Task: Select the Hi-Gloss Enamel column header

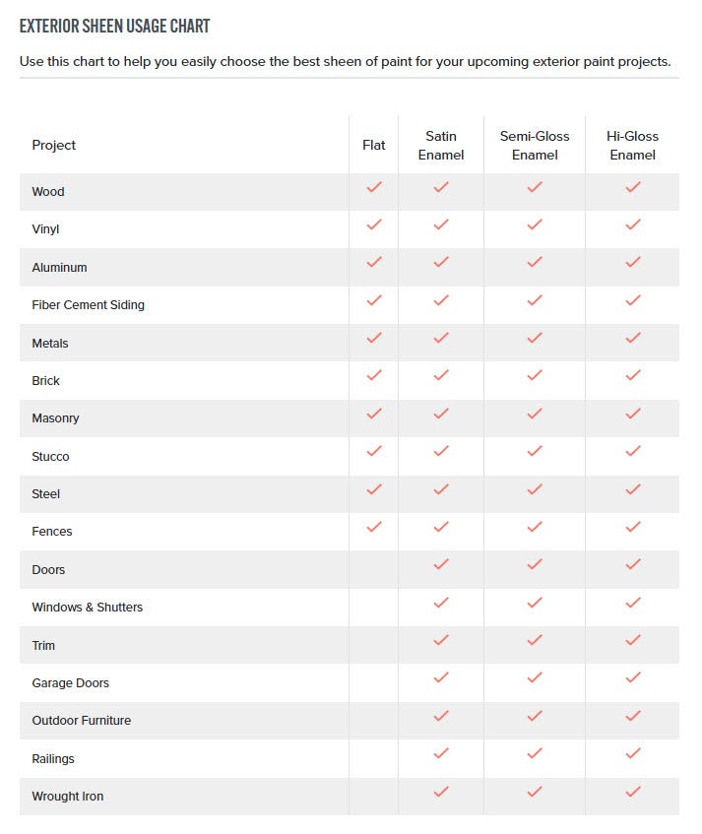Action: click(x=633, y=145)
